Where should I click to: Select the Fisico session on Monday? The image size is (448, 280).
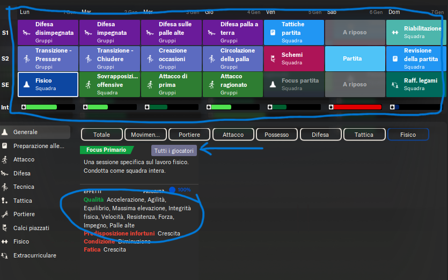point(48,84)
